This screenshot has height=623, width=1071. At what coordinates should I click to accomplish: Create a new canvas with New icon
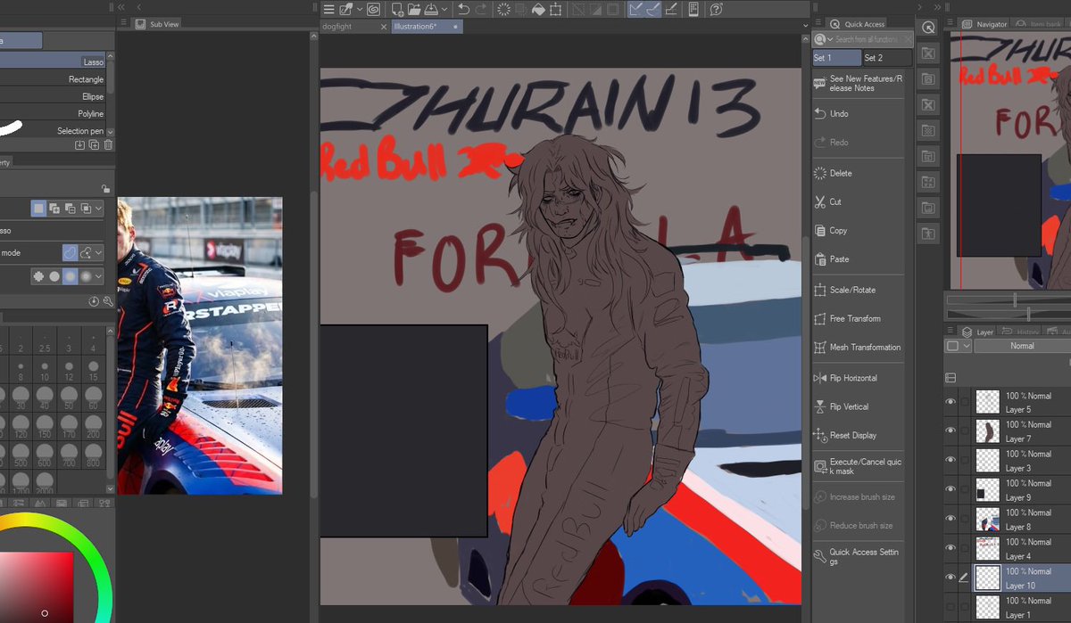[399, 9]
